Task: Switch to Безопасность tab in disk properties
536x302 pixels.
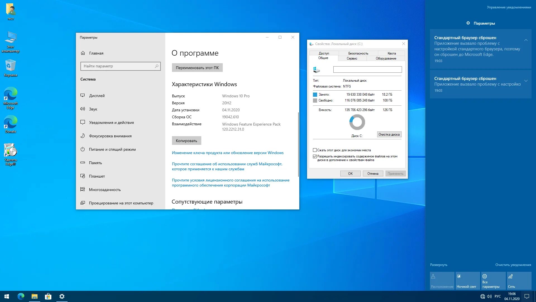Action: (x=358, y=53)
